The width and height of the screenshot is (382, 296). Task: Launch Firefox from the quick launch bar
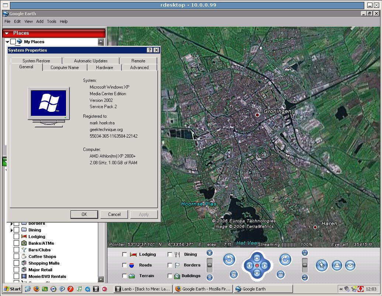pyautogui.click(x=37, y=289)
